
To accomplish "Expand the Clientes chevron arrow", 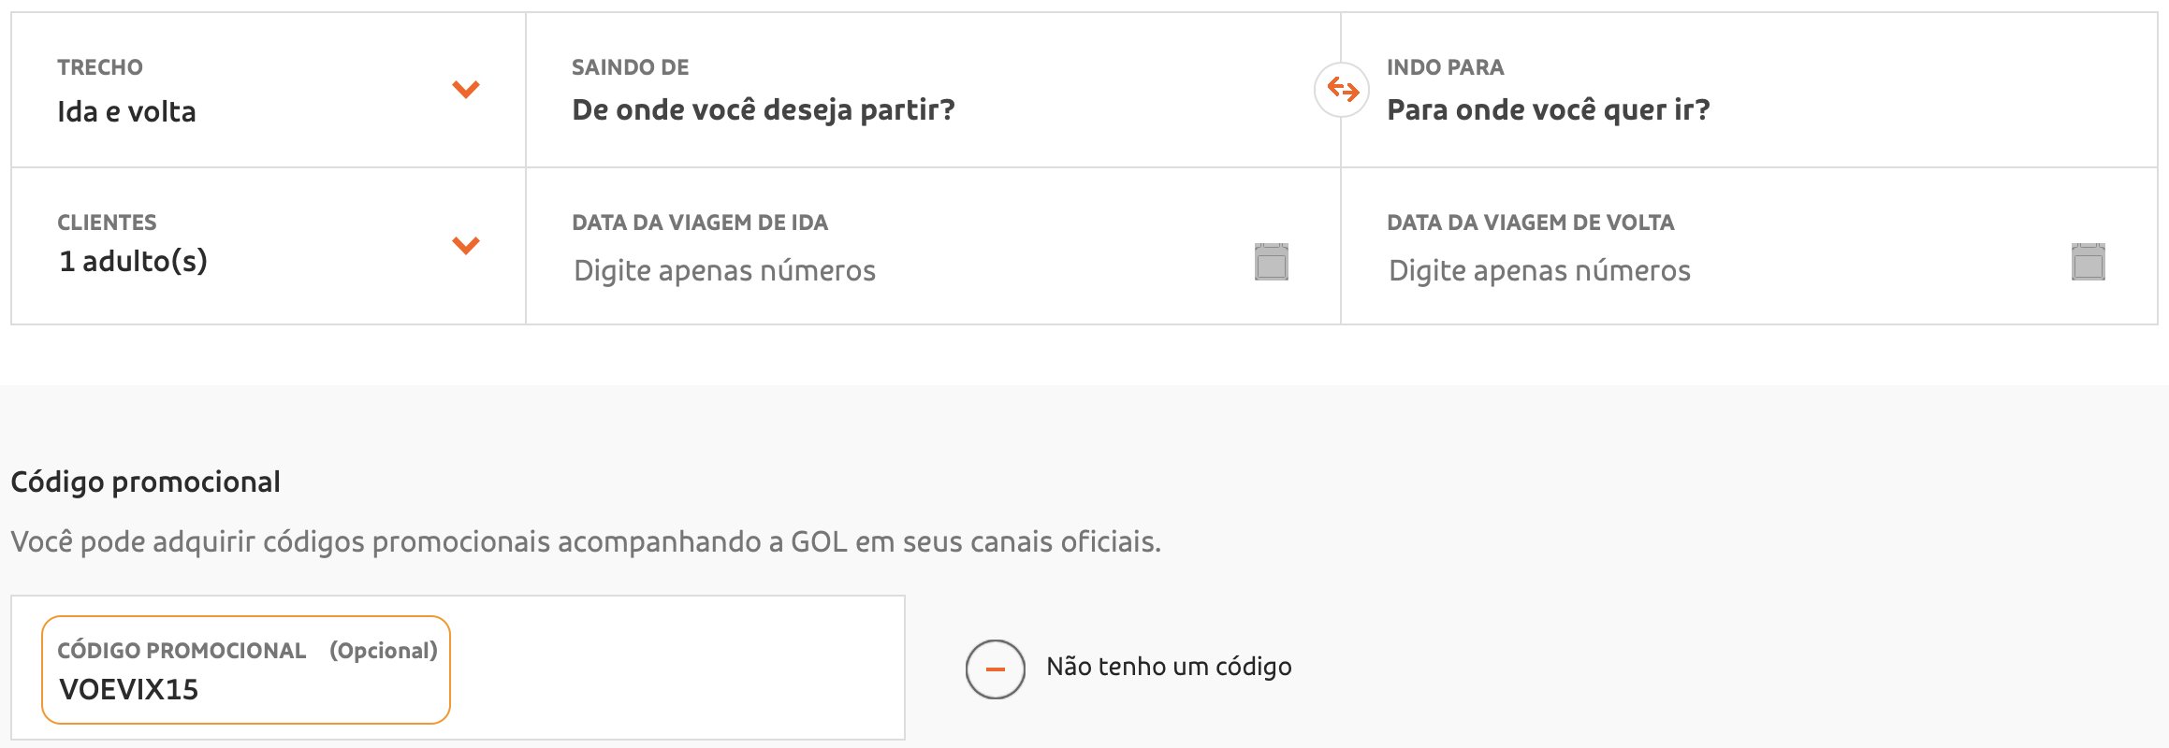I will click(x=466, y=245).
